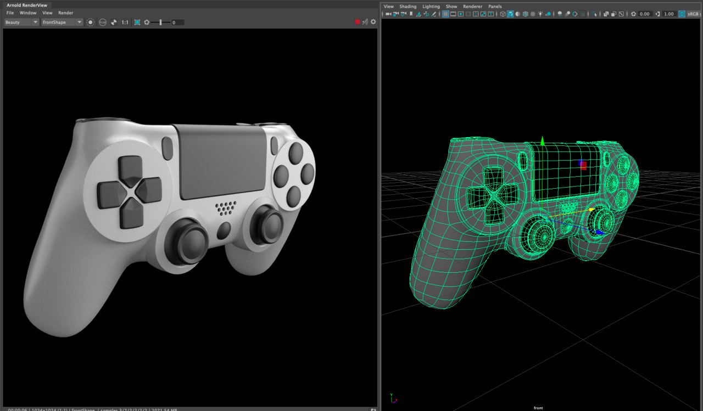Image resolution: width=703 pixels, height=411 pixels.
Task: Click the Lock Camera icon
Action: [x=395, y=14]
